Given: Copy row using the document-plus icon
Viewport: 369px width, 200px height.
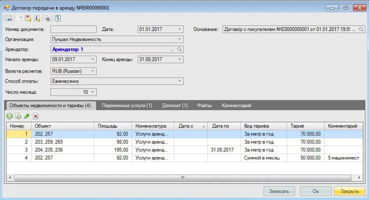Looking at the screenshot, I should click(x=18, y=116).
